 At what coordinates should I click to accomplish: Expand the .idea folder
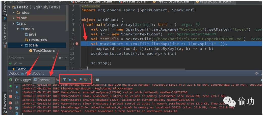click(x=14, y=13)
